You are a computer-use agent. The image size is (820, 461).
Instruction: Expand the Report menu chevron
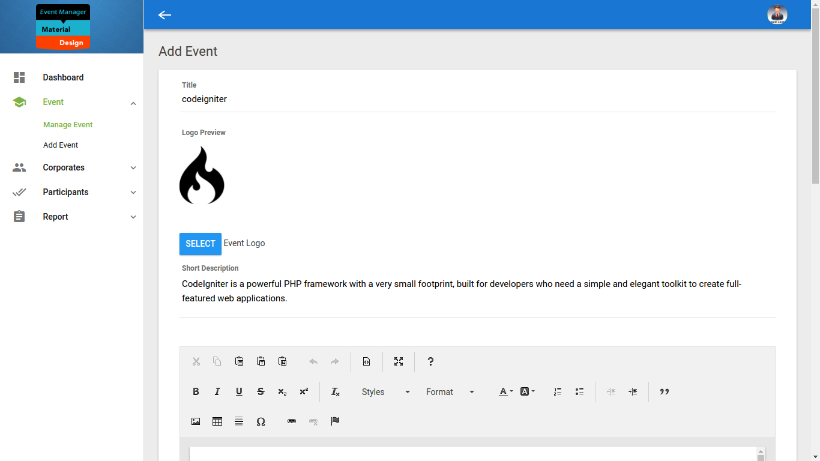tap(133, 217)
